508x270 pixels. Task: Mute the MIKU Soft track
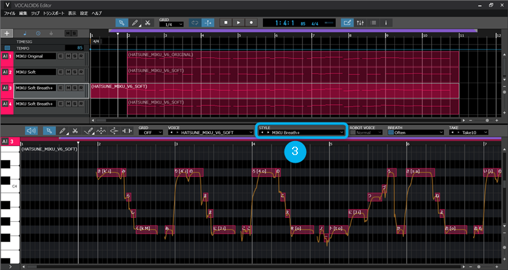coord(68,72)
